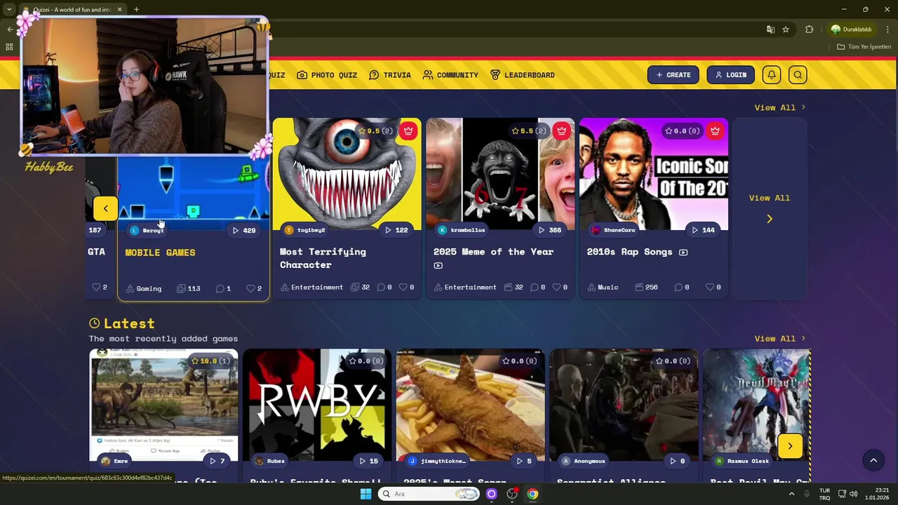Open author Rasmus Olesk profile chip
Screen dimensions: 898x505
[x=742, y=461]
